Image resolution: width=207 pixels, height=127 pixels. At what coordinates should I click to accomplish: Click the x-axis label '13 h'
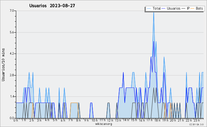coord(118,120)
